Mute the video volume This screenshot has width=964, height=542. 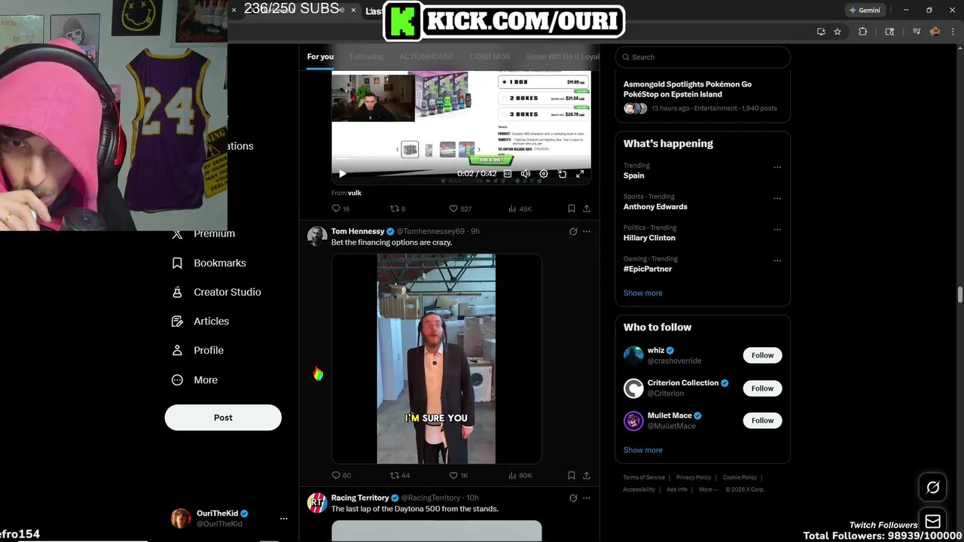point(526,174)
